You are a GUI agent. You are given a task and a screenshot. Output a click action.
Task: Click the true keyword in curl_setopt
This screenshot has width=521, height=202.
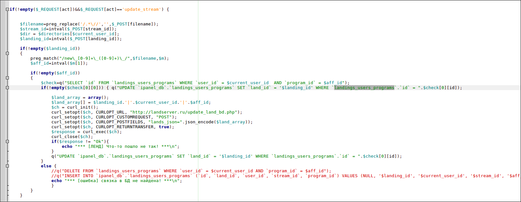[164, 127]
